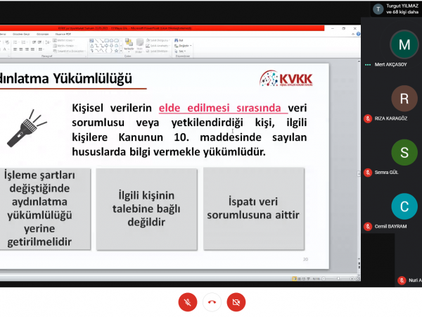Viewport: 422px width, 317px height.
Task: Open participant list via Turgut YILMAZ chip
Action: click(x=395, y=9)
